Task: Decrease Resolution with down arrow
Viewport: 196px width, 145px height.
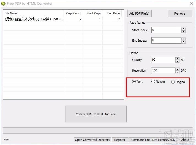Action: [x=177, y=72]
